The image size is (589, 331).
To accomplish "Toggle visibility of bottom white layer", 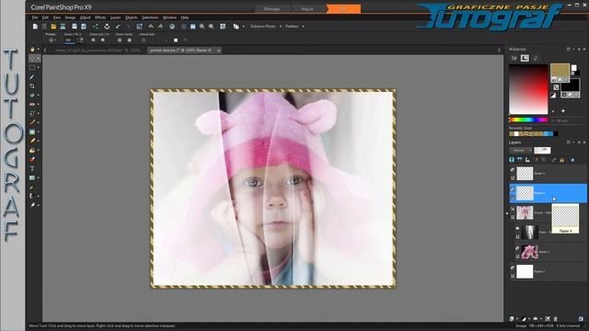I will (x=513, y=268).
